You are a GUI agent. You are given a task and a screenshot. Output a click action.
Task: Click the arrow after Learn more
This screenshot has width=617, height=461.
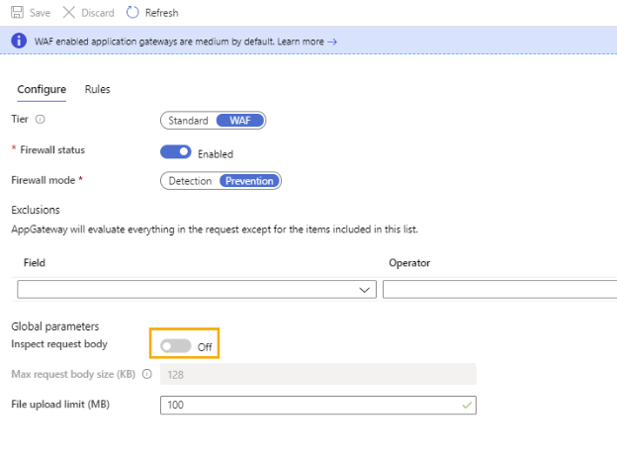(332, 42)
